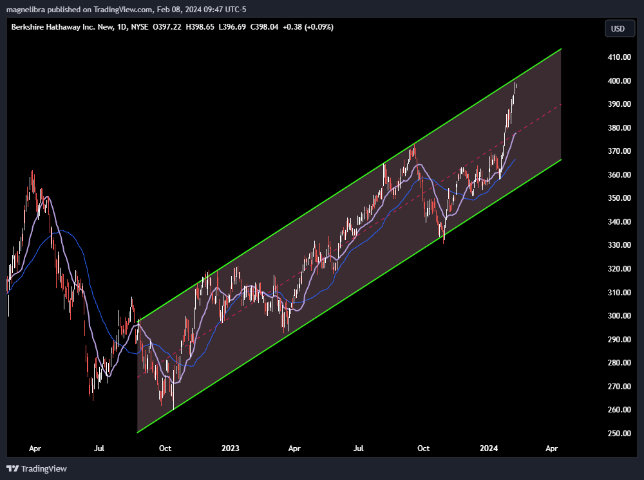Click the 390.00 price axis label

(x=620, y=104)
